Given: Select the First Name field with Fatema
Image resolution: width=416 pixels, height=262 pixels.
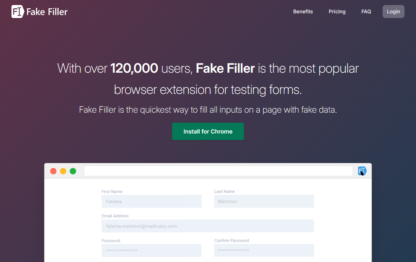Looking at the screenshot, I should point(151,202).
